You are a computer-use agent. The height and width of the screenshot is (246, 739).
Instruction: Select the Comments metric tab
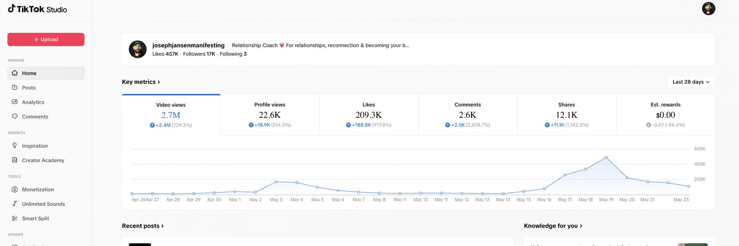tap(468, 115)
